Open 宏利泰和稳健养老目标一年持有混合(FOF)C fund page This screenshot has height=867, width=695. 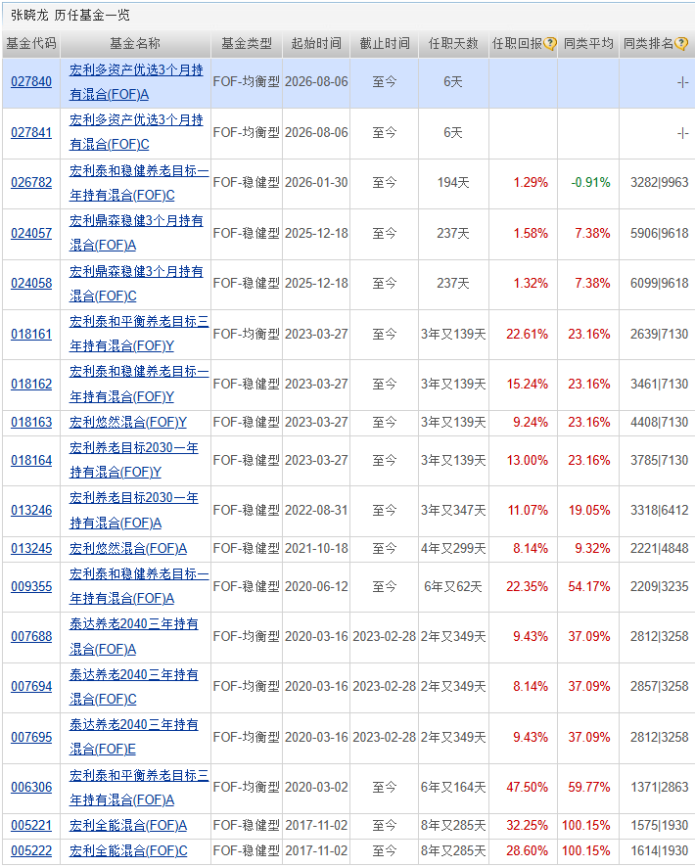(139, 183)
